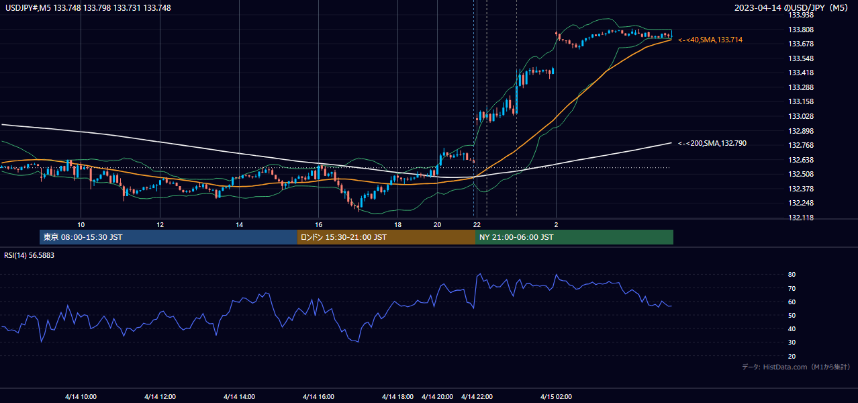The image size is (858, 403).
Task: Click the London 15:30-21:00 JST session bar
Action: (386, 237)
